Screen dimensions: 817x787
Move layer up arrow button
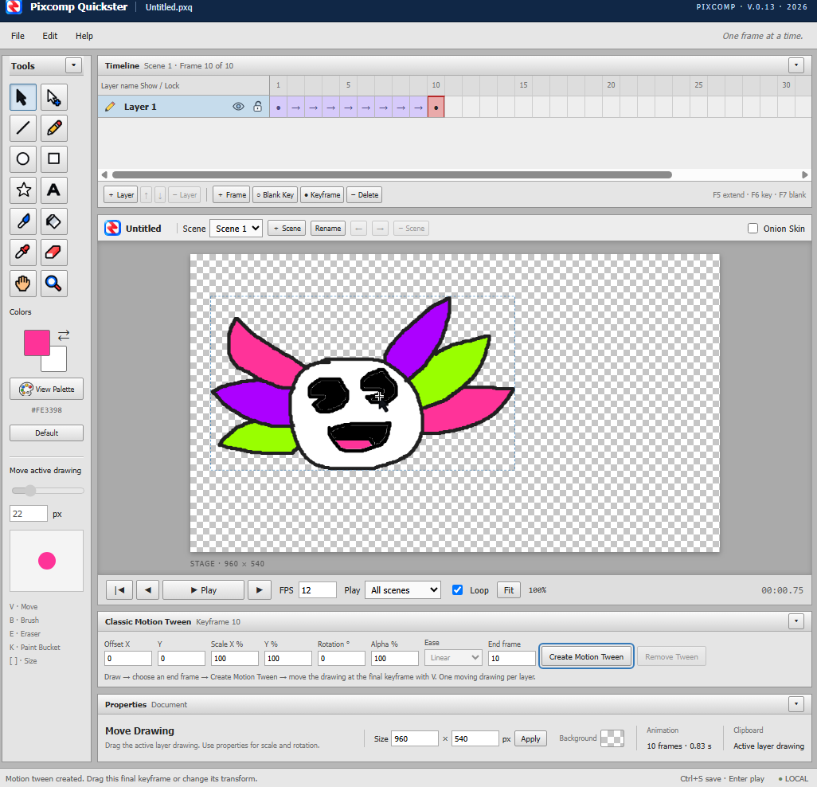pos(147,195)
